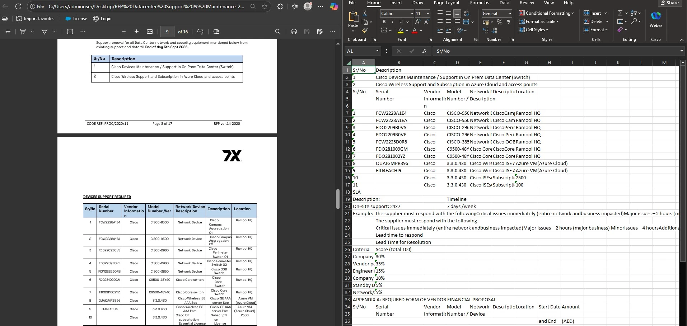Switch to Insert ribbon tab
Viewport: 687px width, 326px height.
(396, 3)
